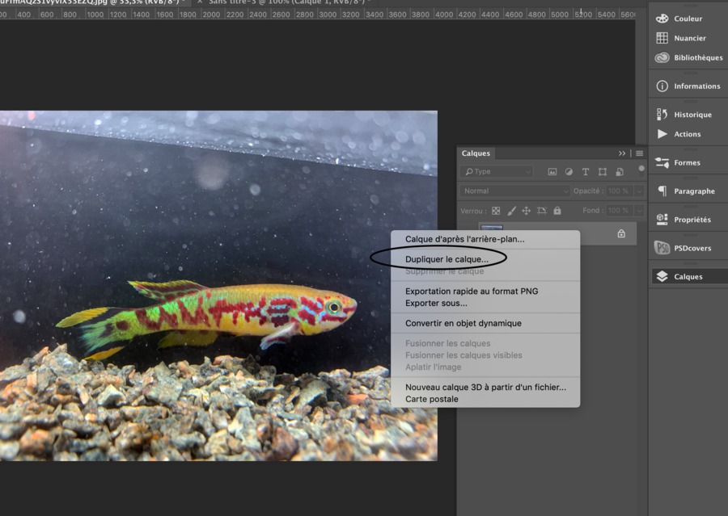Filter layers by pixel image icon
The width and height of the screenshot is (728, 516).
pos(552,172)
